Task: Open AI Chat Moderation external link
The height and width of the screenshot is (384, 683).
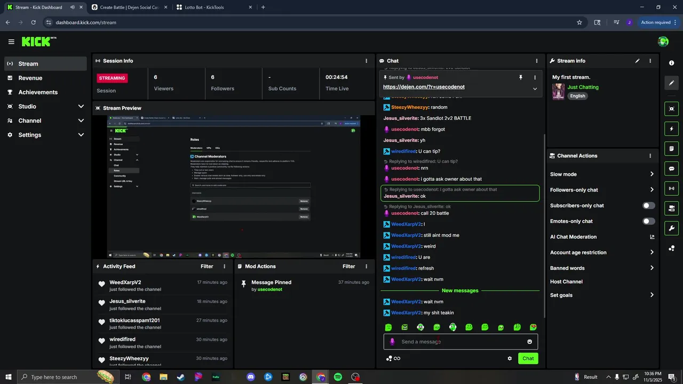Action: coord(652,237)
